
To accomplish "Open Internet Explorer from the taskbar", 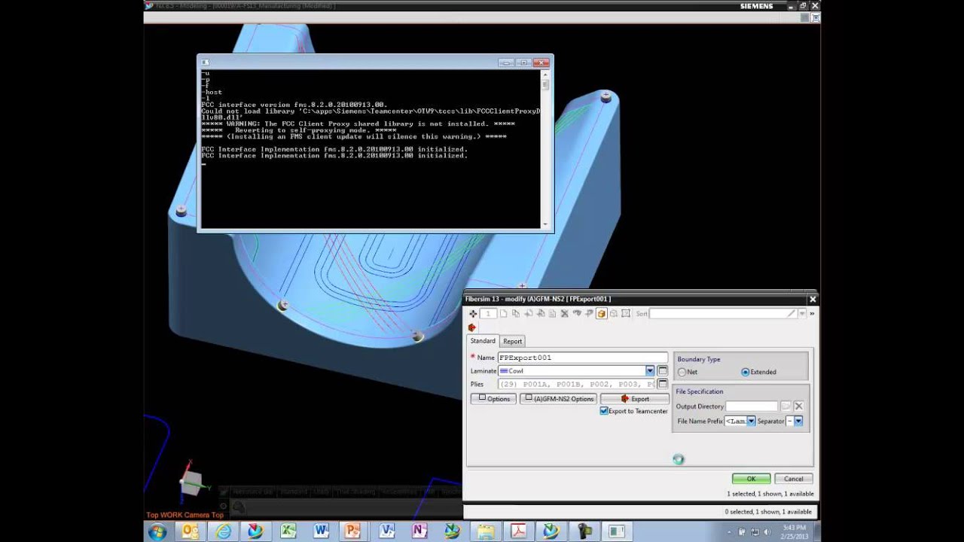I will pos(223,531).
